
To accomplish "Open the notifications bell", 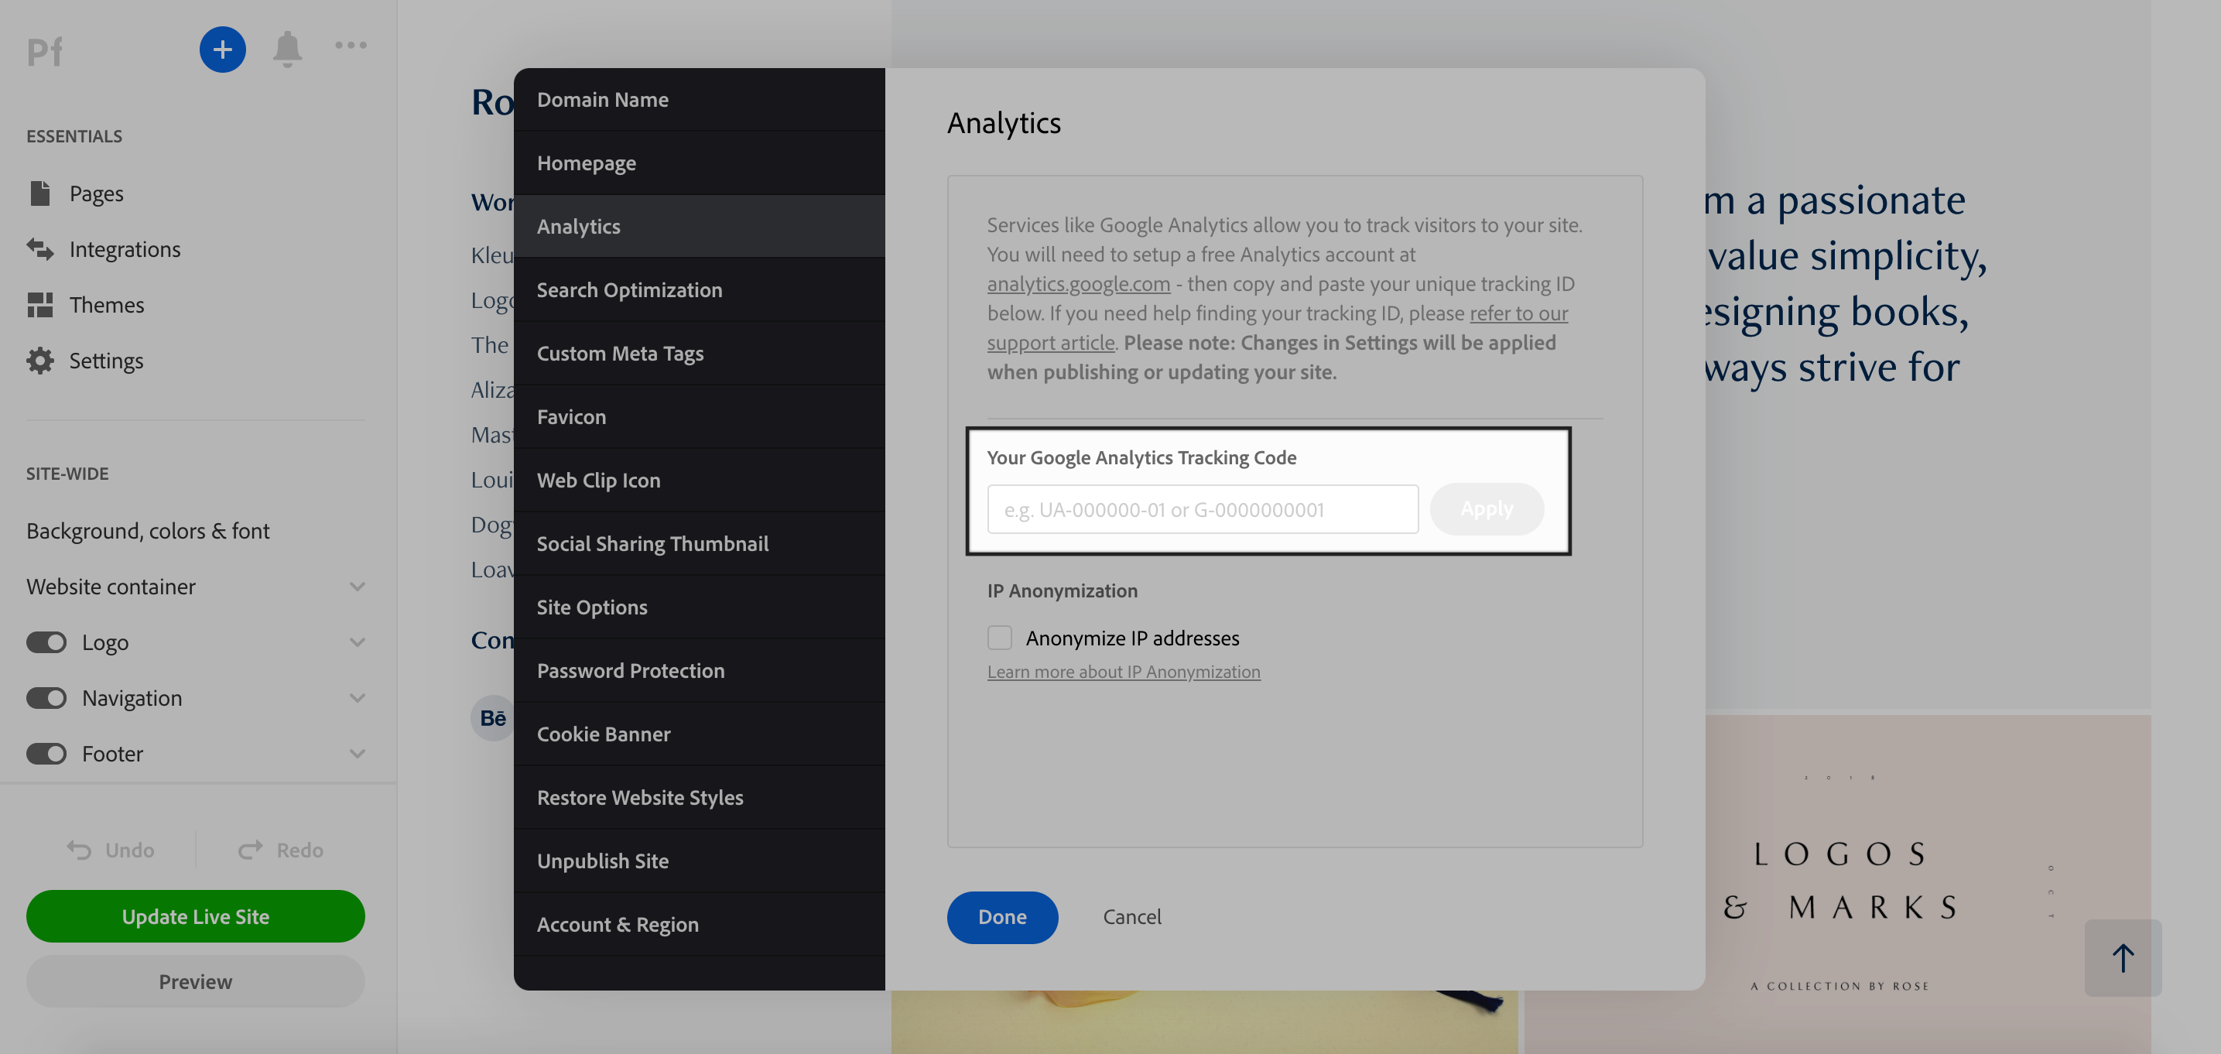I will [288, 50].
